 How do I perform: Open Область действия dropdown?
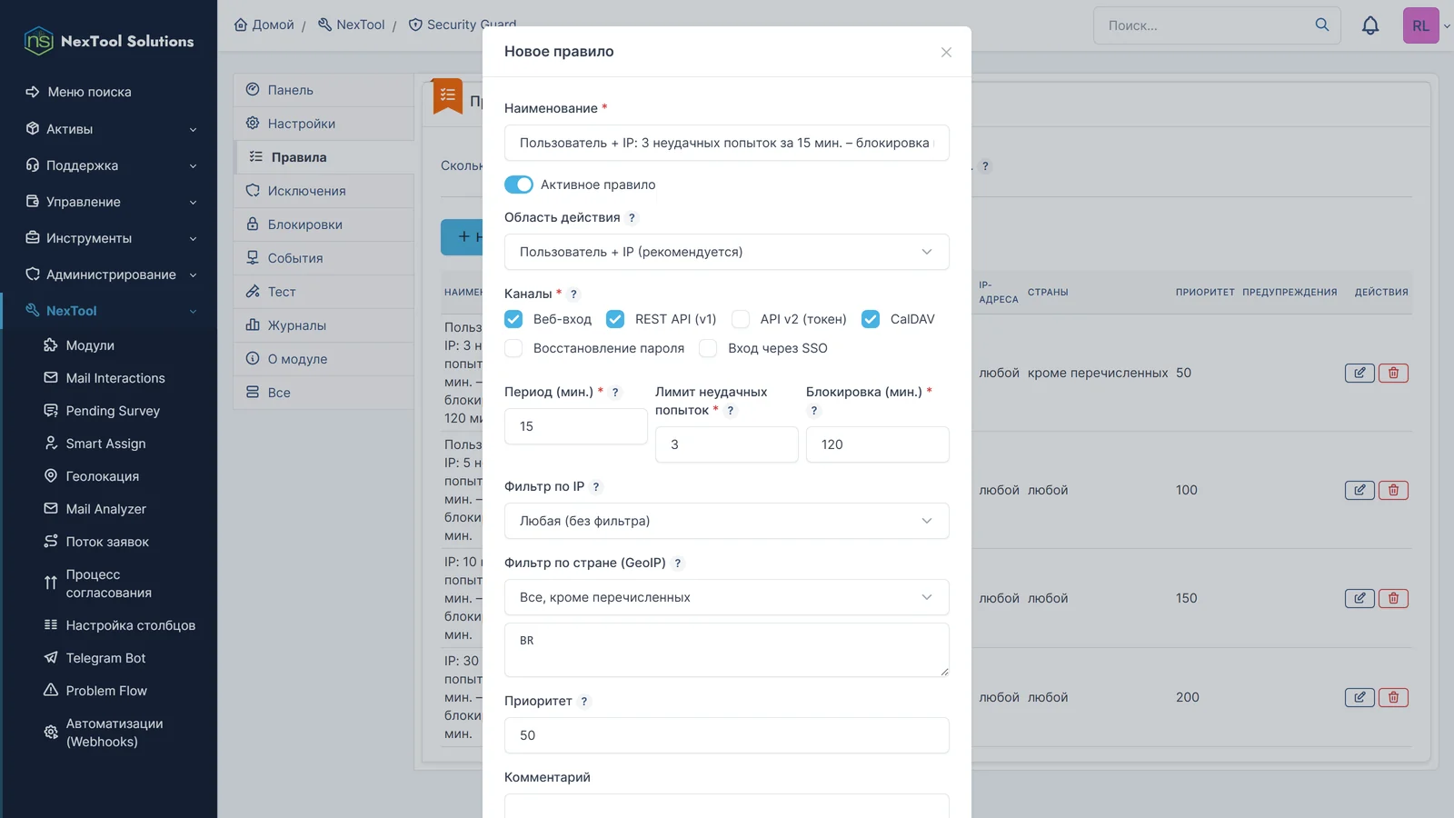[727, 252]
